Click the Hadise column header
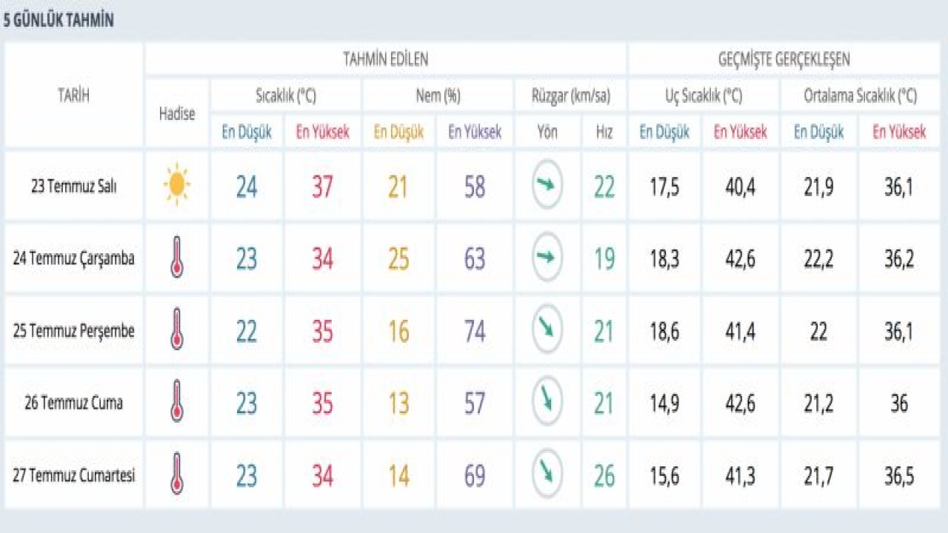948x533 pixels. click(177, 113)
